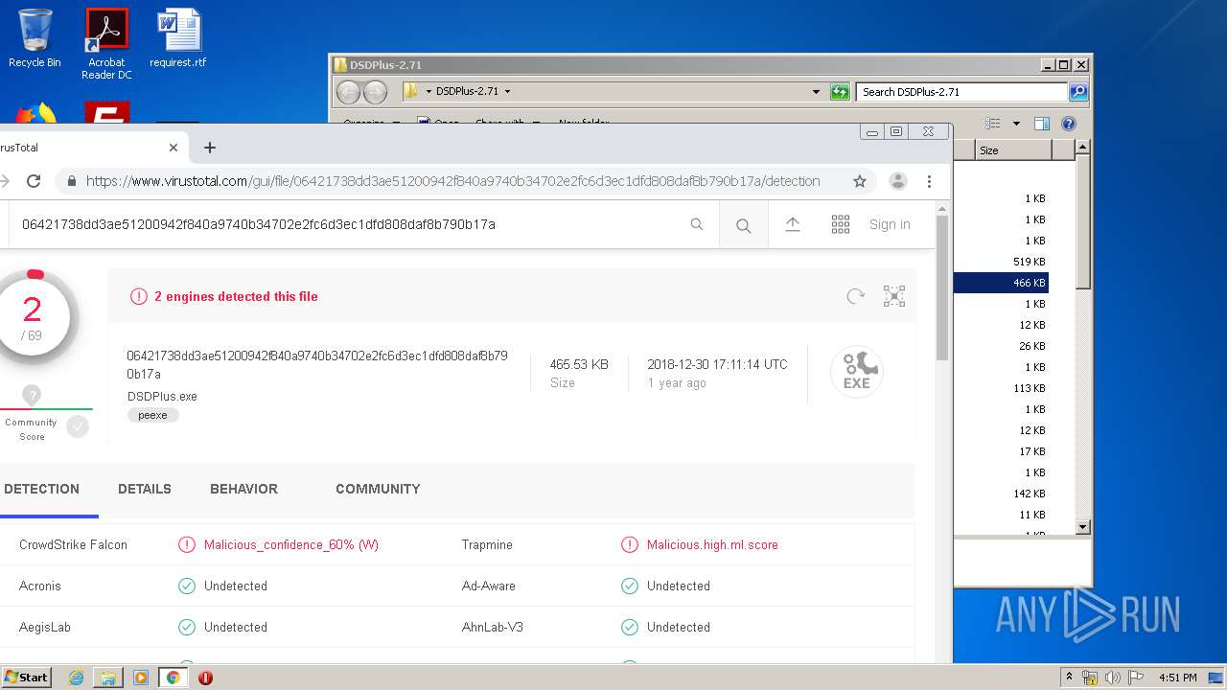
Task: Click the large VirusTotal search button
Action: (743, 225)
